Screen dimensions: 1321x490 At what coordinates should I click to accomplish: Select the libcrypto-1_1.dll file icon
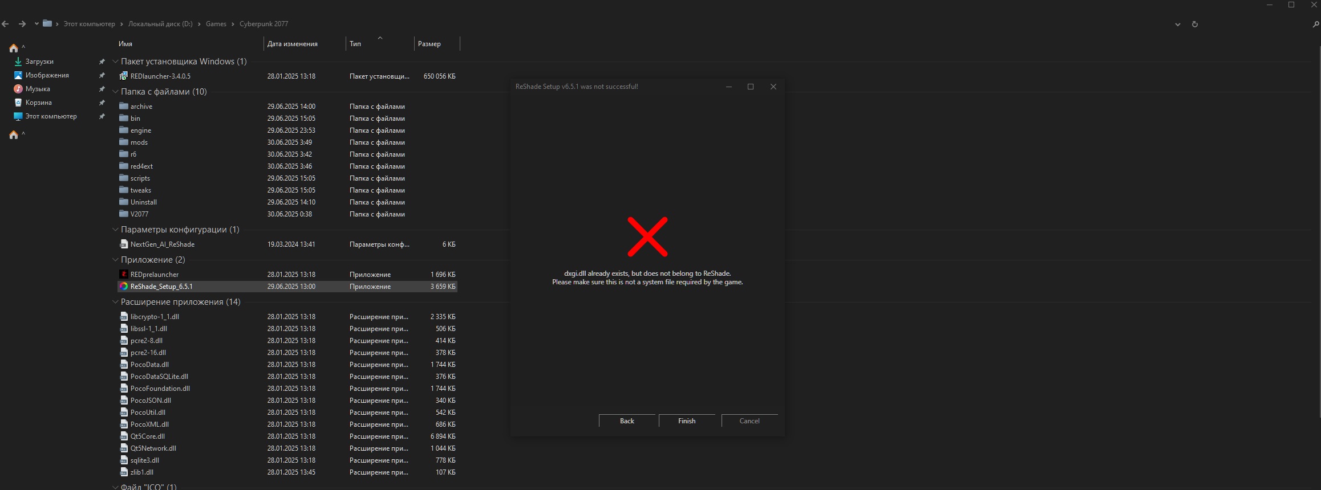(124, 316)
